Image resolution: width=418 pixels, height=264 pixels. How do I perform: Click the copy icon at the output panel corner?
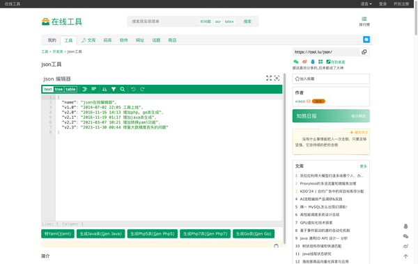pyautogui.click(x=276, y=246)
